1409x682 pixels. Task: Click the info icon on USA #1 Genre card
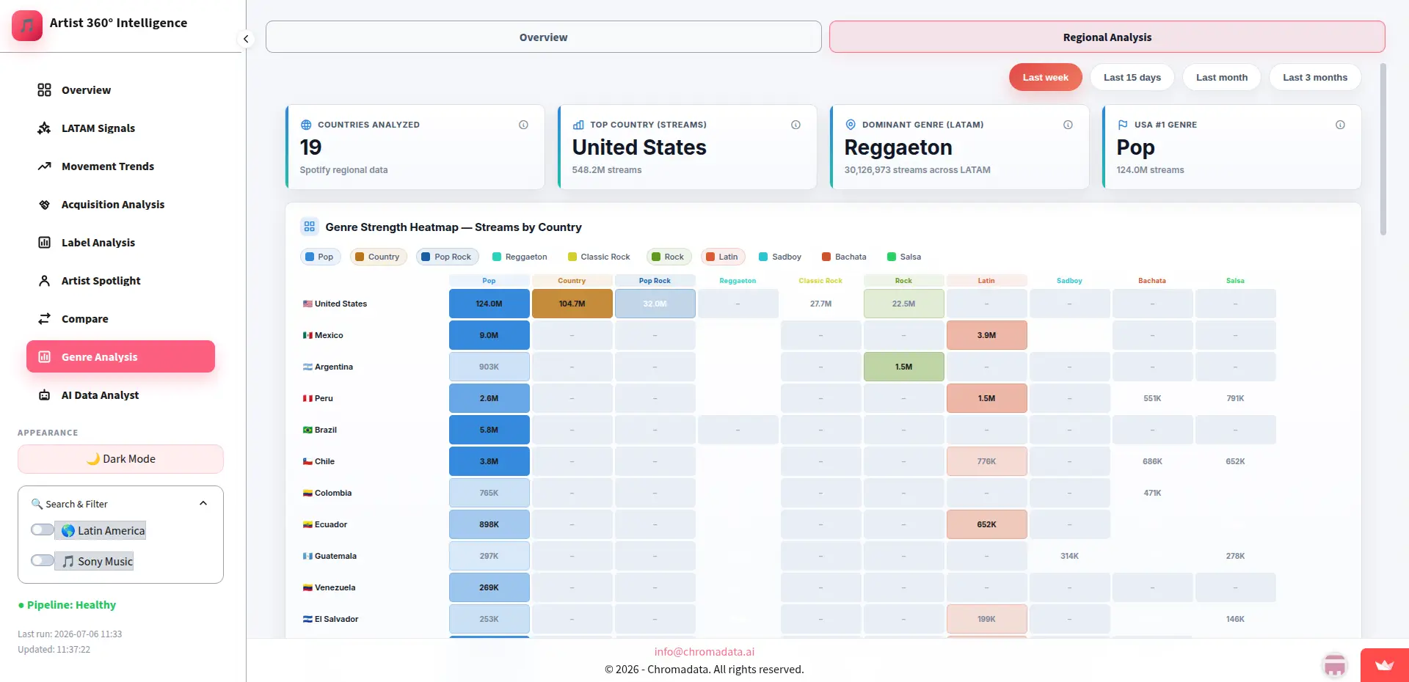1340,125
